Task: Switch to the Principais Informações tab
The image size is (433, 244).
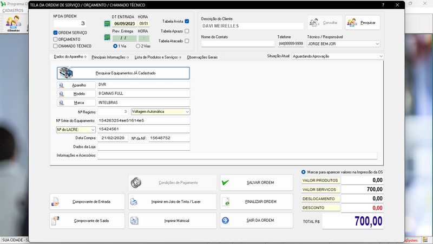Action: point(109,57)
